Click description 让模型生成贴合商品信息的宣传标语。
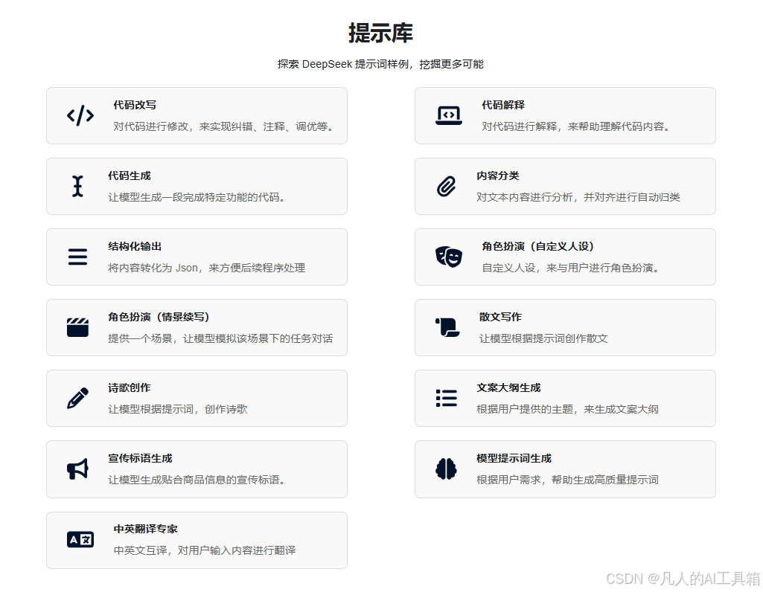763x592 pixels. pos(197,480)
